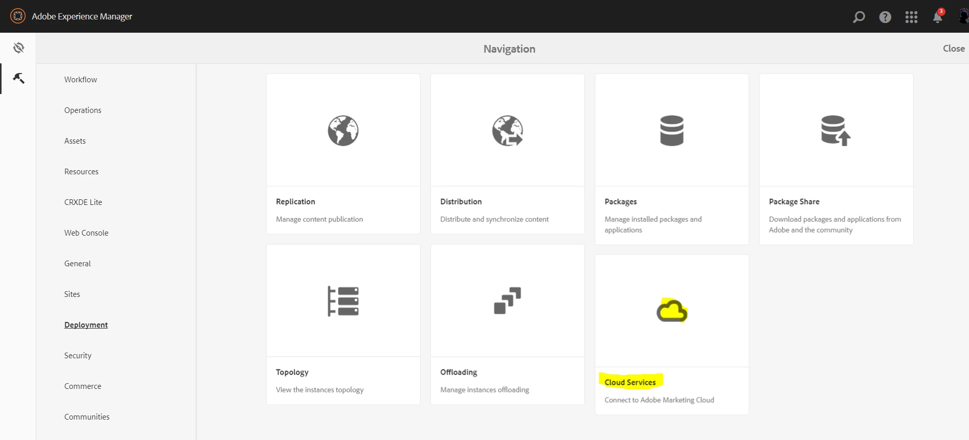Select the Deployment menu item

(x=86, y=325)
